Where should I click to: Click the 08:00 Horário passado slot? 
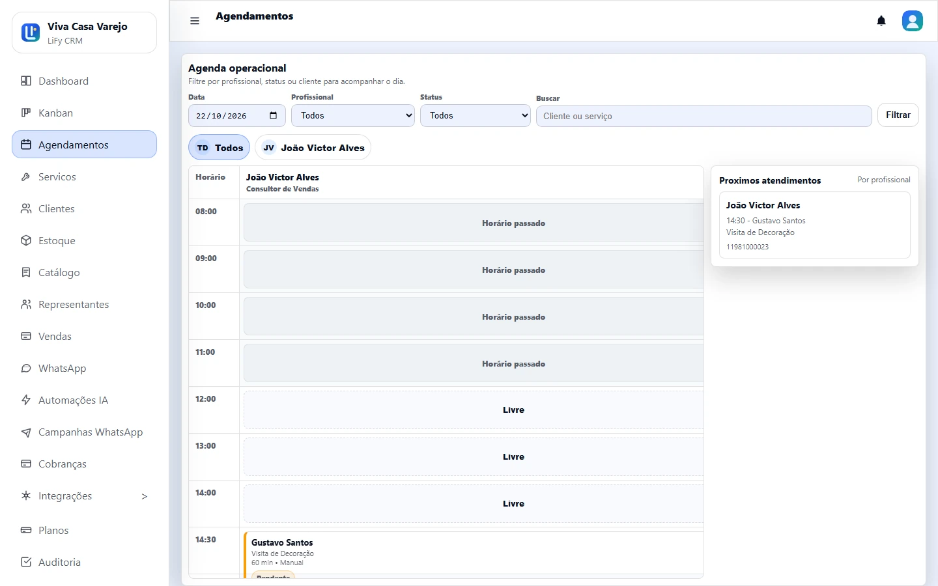coord(474,223)
